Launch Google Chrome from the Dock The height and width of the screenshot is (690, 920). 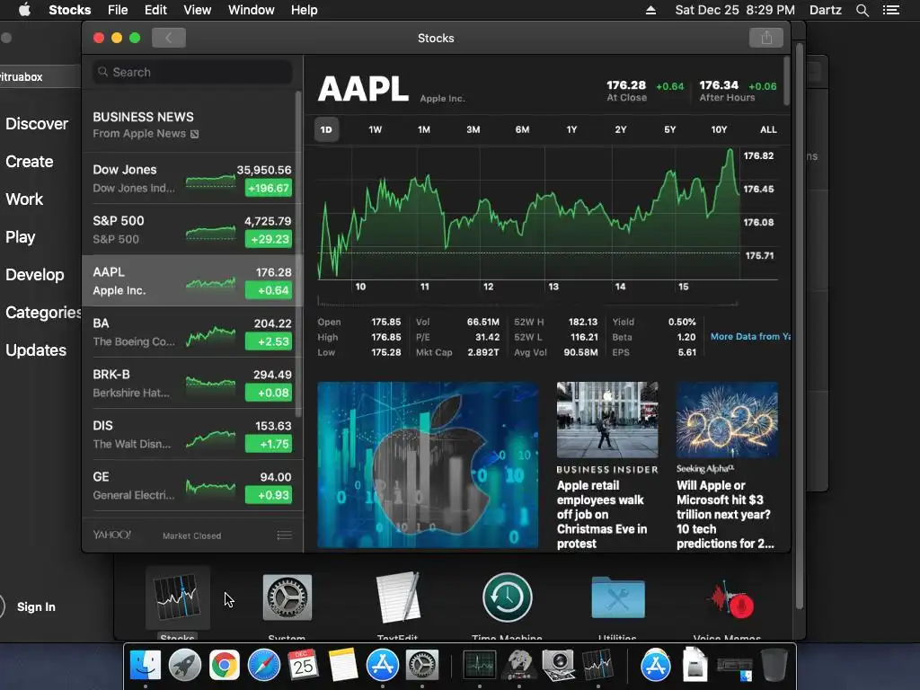(x=224, y=666)
